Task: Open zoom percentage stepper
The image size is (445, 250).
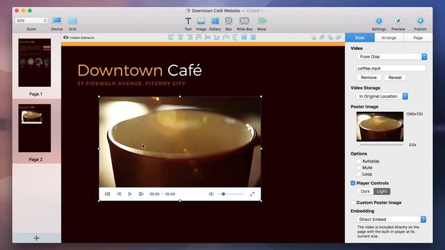Action: pos(44,21)
